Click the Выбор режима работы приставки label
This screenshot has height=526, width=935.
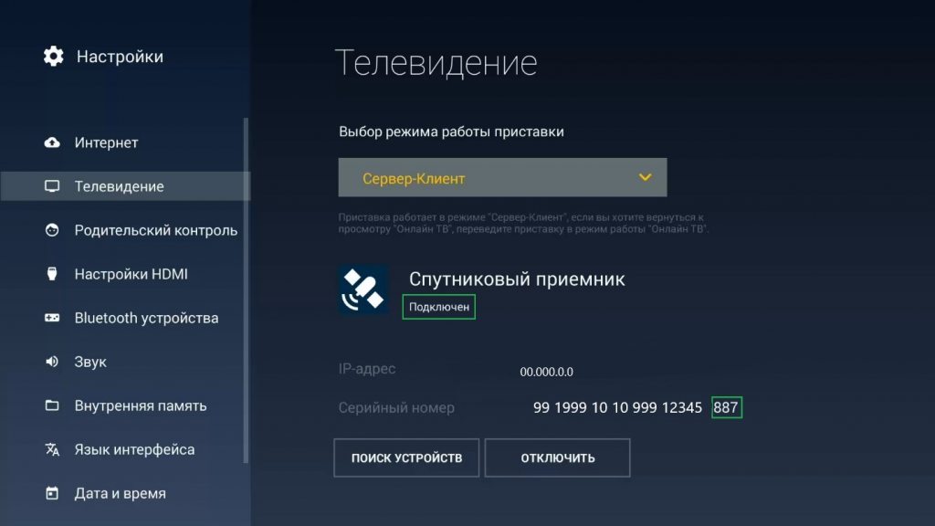(451, 131)
